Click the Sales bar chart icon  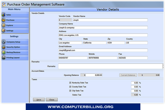4,15
